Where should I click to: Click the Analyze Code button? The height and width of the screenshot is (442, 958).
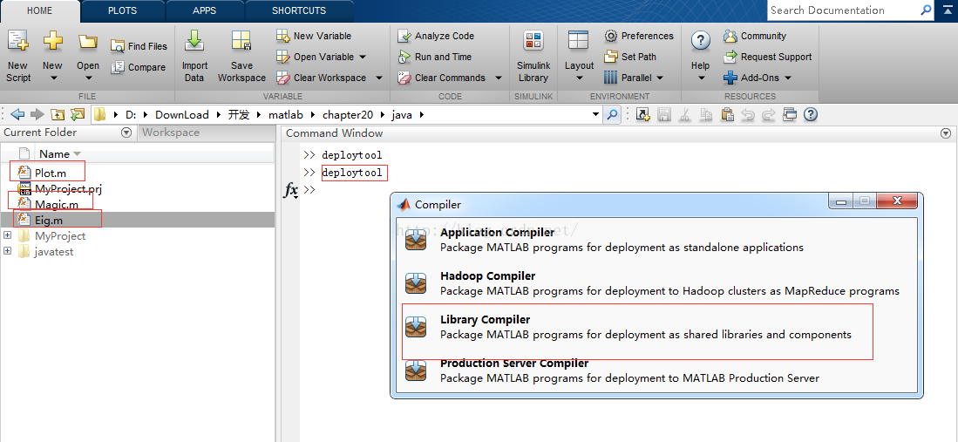436,36
